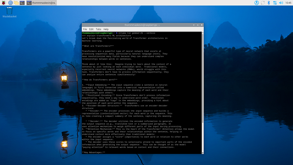293x165 pixels.
Task: Click the '**Key Advantages:**' heading
Action: click(93, 152)
